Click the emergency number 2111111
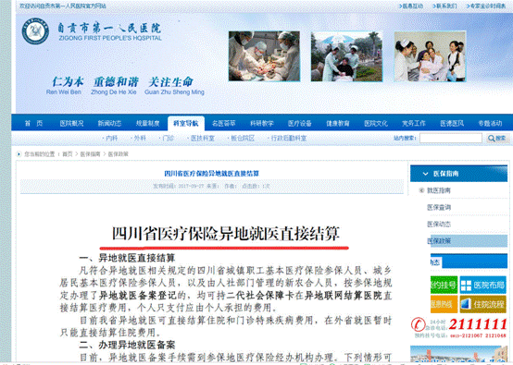This screenshot has width=513, height=365. 478,324
